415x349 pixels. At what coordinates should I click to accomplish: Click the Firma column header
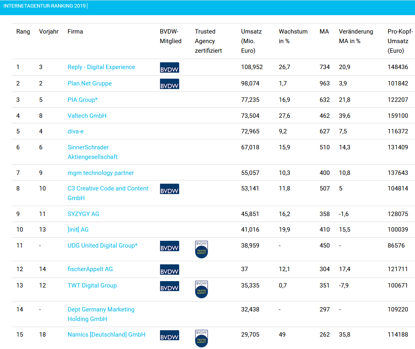[75, 32]
